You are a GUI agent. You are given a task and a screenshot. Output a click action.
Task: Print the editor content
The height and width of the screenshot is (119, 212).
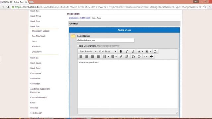coord(151,57)
